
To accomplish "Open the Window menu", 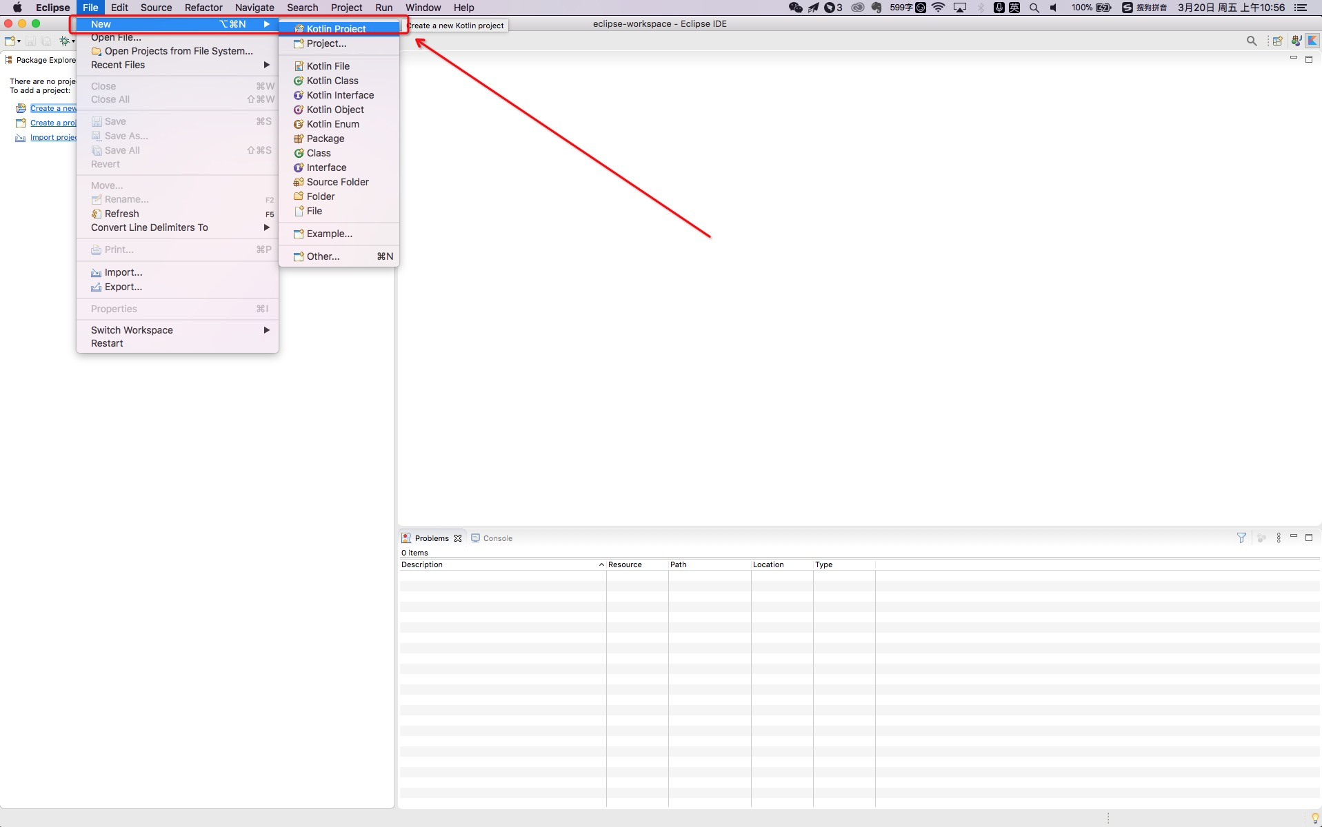I will [x=423, y=8].
